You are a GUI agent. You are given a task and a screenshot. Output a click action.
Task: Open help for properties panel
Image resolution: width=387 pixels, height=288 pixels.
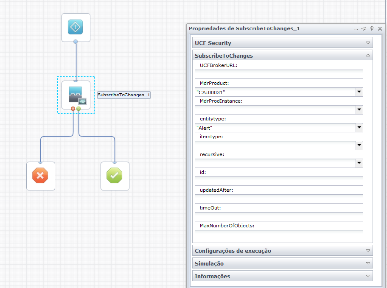pos(372,28)
